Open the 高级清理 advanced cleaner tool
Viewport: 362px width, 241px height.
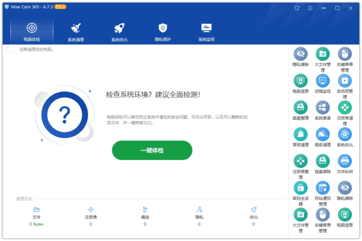click(322, 134)
